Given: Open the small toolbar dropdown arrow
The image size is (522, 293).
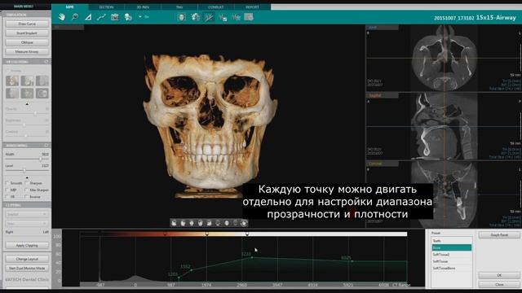Looking at the screenshot, I should click(x=140, y=16).
